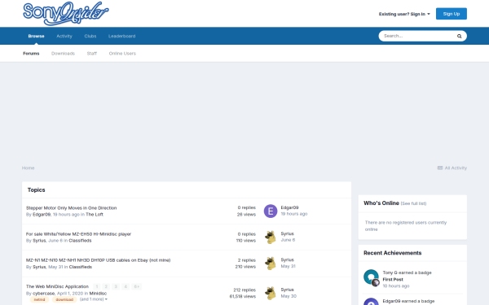Click the '212 replies' count
Screen dimensions: 489x305
[x=244, y=290]
